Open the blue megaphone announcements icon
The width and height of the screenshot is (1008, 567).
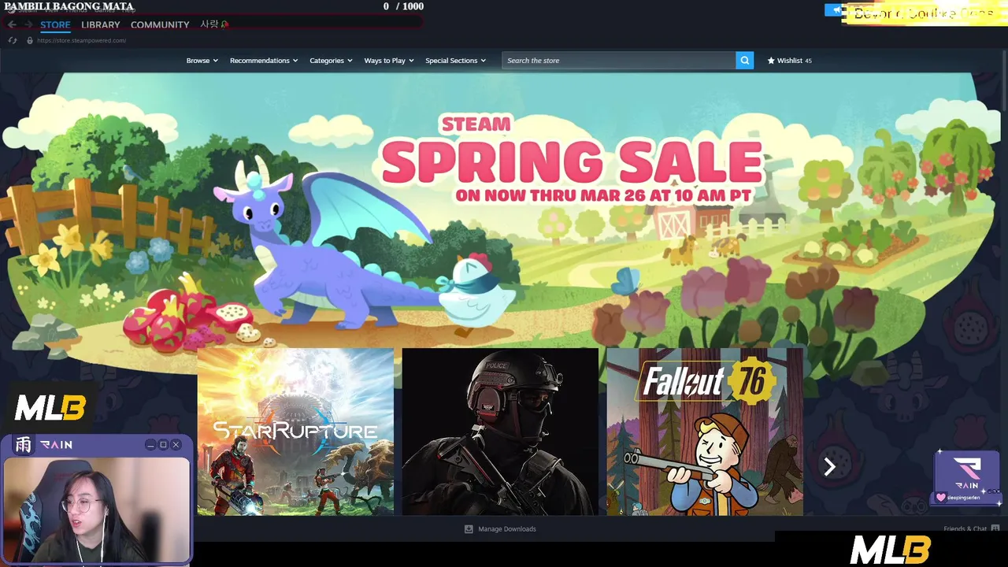(835, 10)
